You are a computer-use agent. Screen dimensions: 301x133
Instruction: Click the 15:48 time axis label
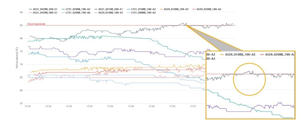click(x=151, y=106)
